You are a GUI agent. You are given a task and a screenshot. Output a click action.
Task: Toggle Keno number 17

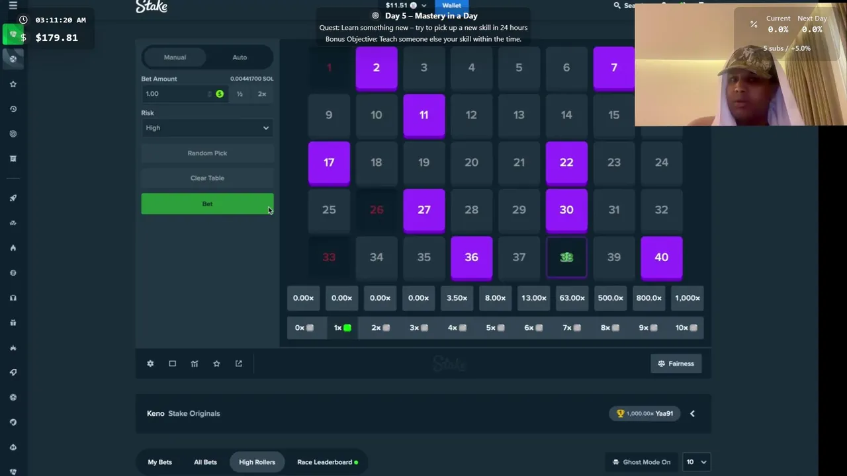(x=329, y=163)
